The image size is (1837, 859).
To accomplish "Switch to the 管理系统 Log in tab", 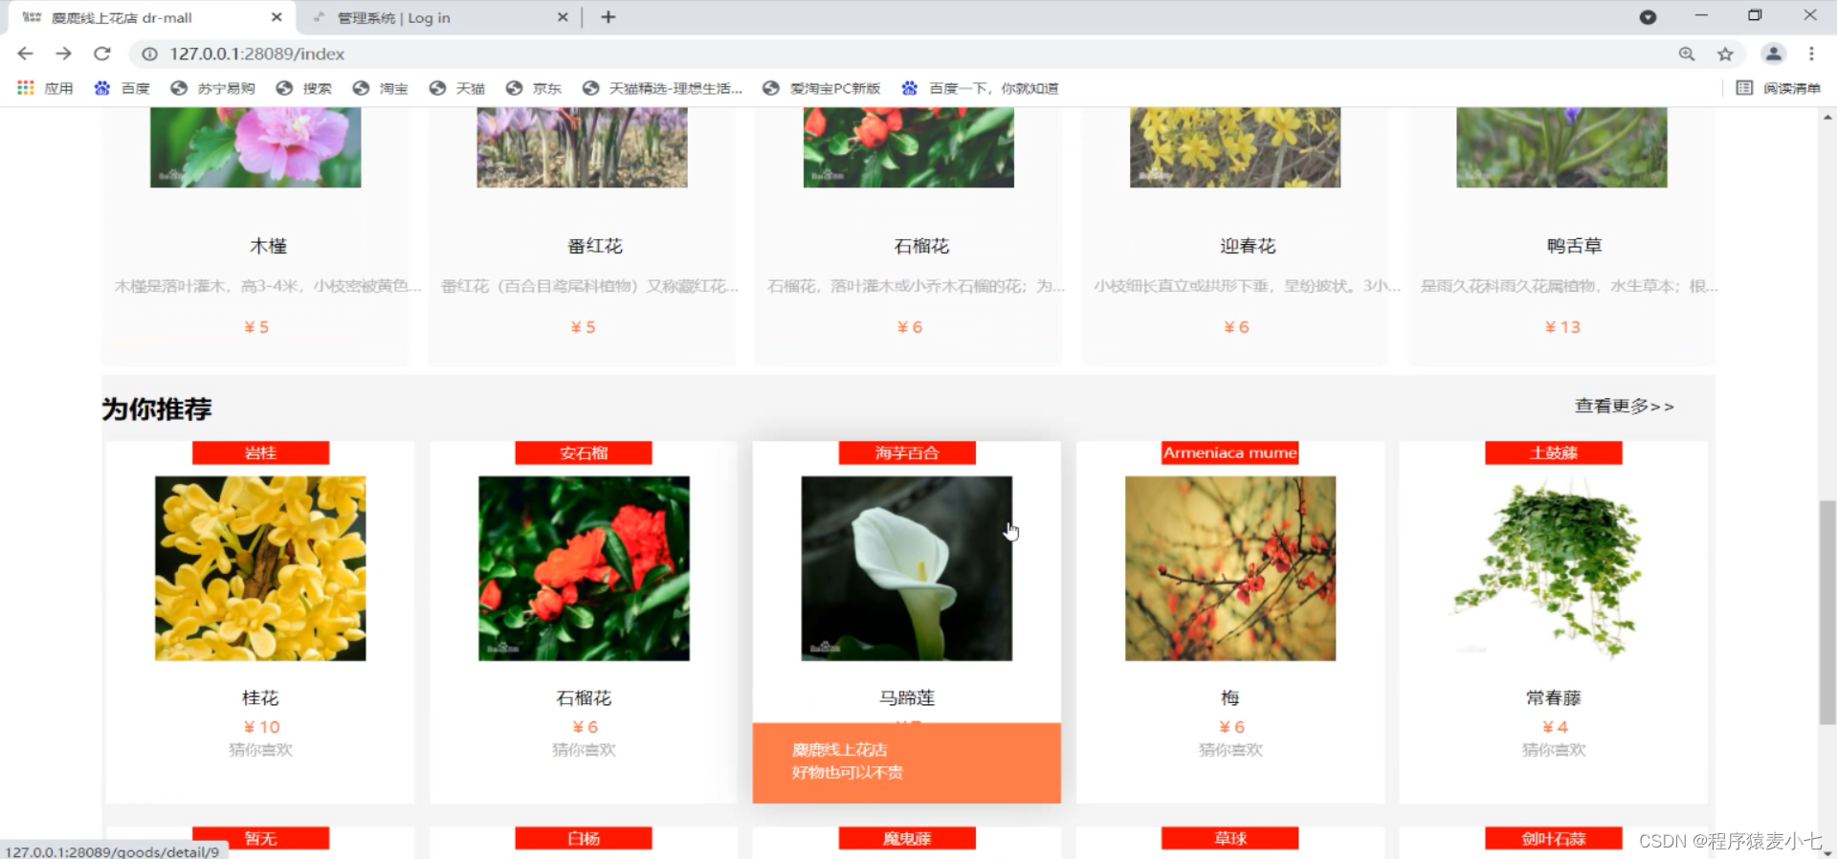I will 440,17.
